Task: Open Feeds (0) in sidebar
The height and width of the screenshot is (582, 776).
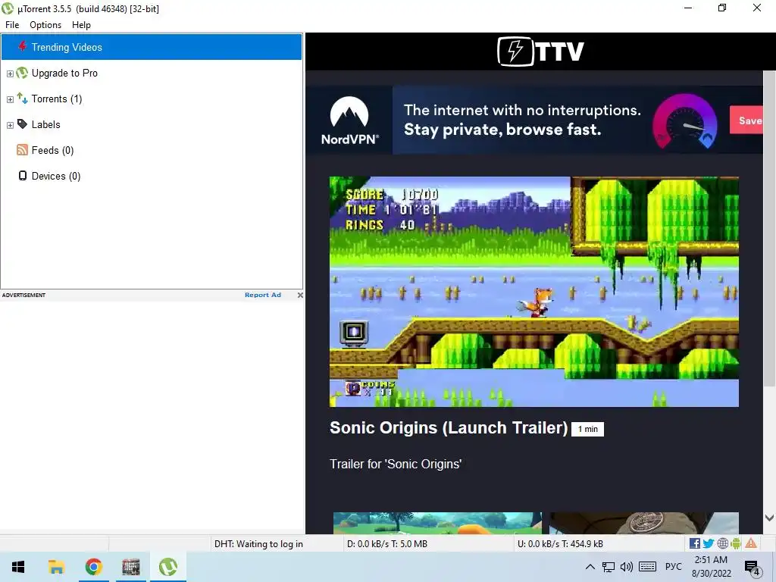Action: coord(52,151)
